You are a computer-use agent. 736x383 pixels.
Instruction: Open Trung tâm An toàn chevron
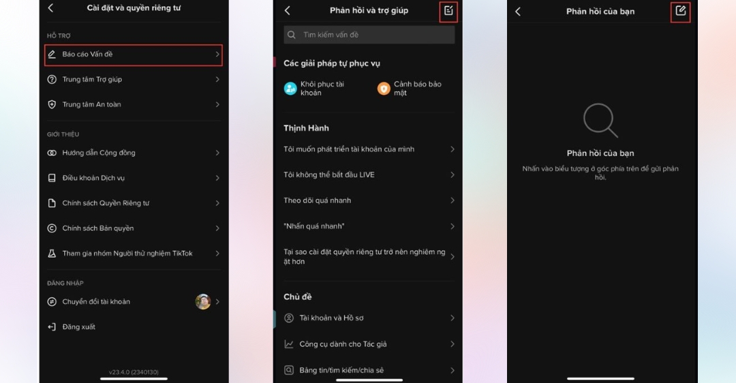217,104
